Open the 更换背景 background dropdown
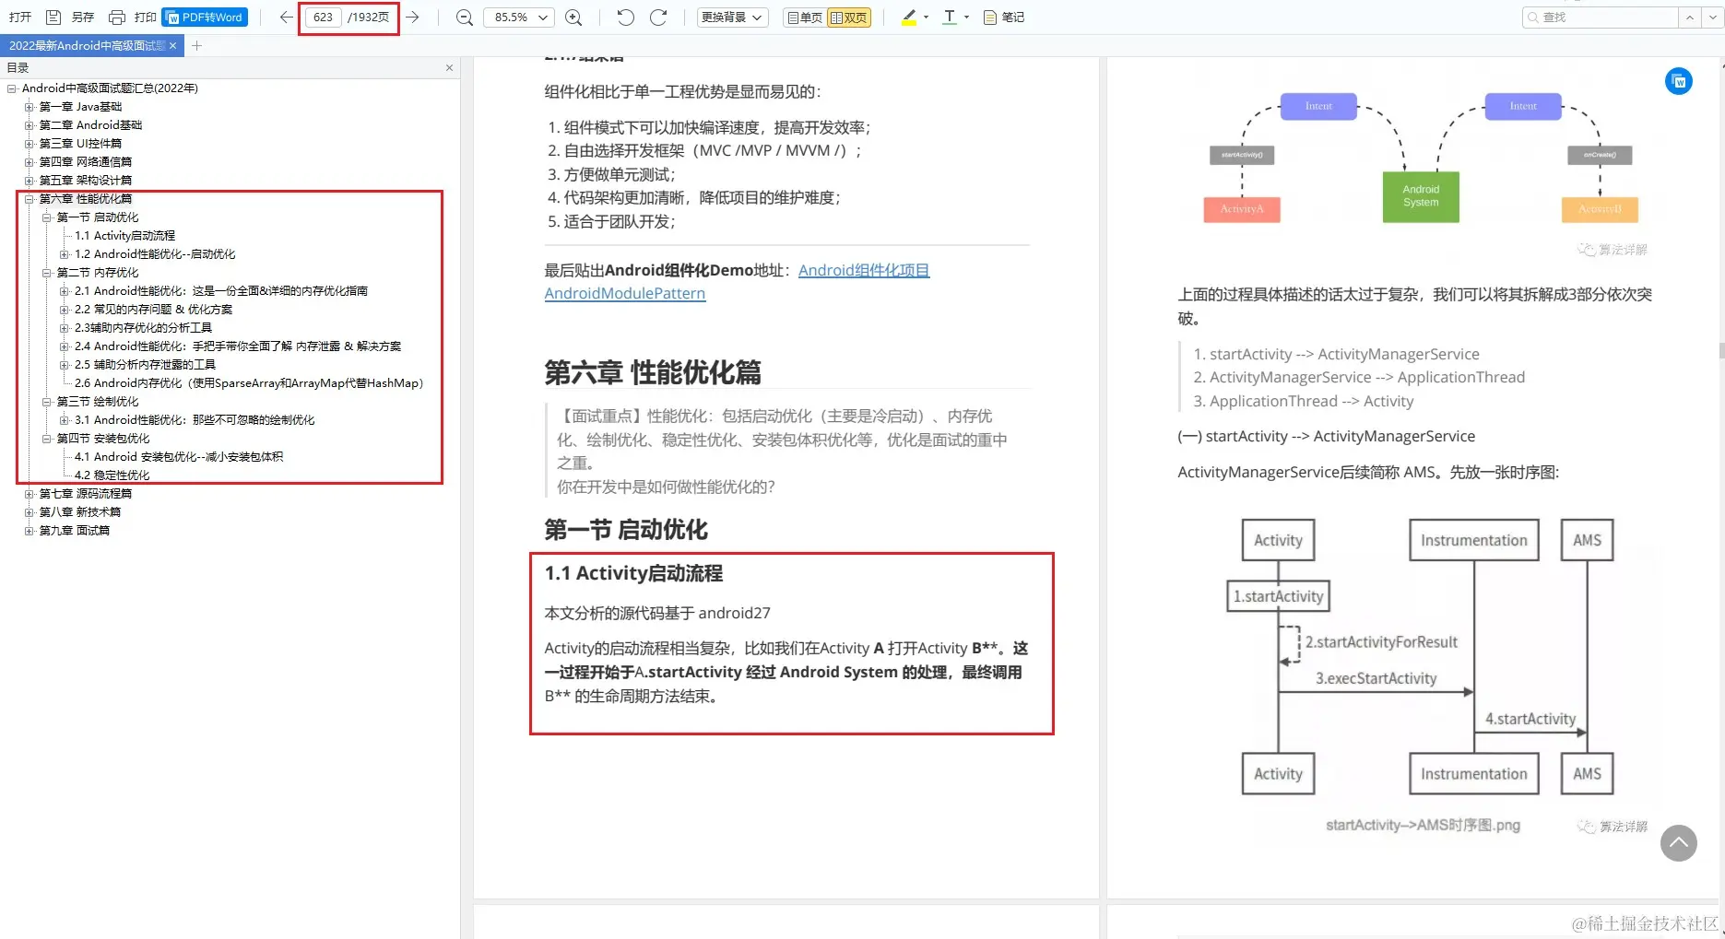 731,17
